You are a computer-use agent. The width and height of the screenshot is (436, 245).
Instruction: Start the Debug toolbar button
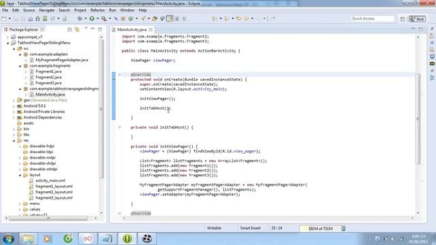(x=80, y=18)
